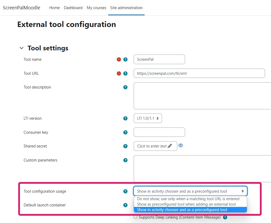Image resolution: width=271 pixels, height=223 pixels.
Task: Open the Dashboard tab
Action: click(x=73, y=8)
